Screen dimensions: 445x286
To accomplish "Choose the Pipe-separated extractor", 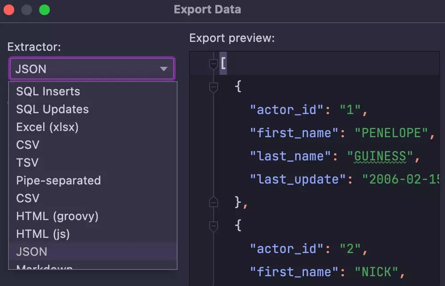I will pos(58,180).
